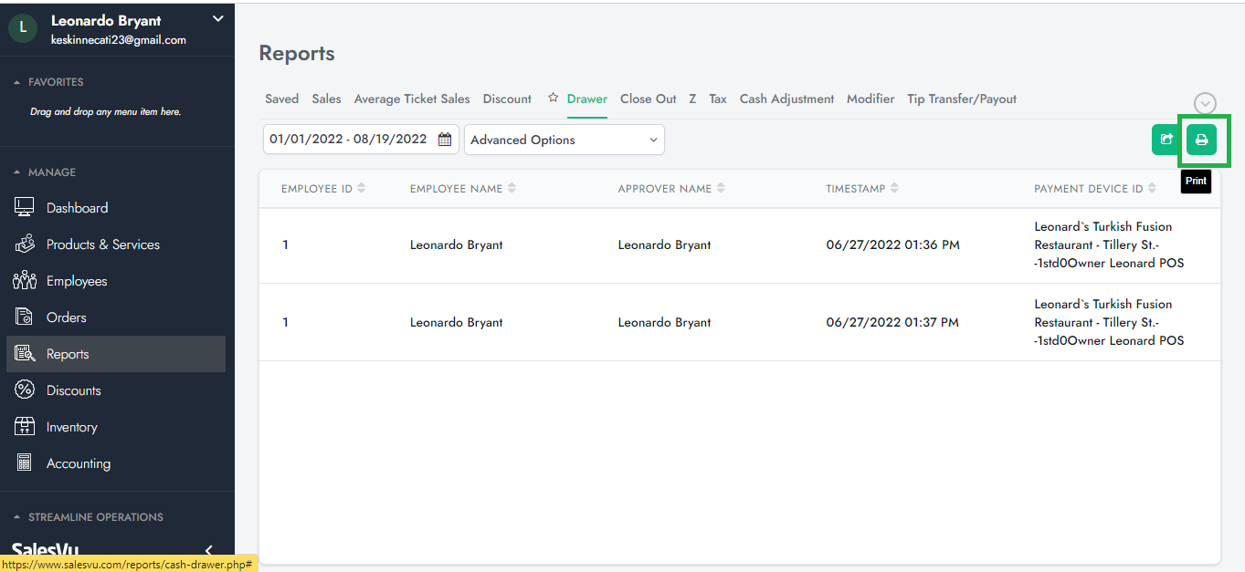Open the Tip Transfer/Payout report tab
This screenshot has height=572, width=1245.
pyautogui.click(x=961, y=99)
